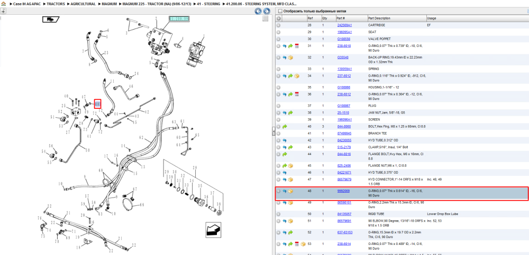
Task: Click the black direction arrow on diagram
Action: pyautogui.click(x=213, y=230)
